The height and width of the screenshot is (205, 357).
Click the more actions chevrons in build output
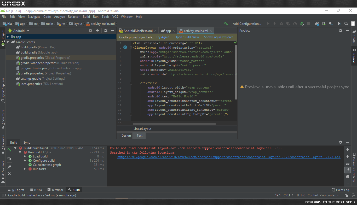(347, 184)
